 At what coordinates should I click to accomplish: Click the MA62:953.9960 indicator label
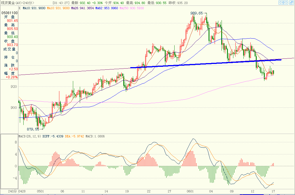(x=107, y=8)
